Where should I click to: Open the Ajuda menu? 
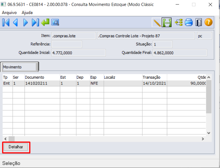[27, 13]
